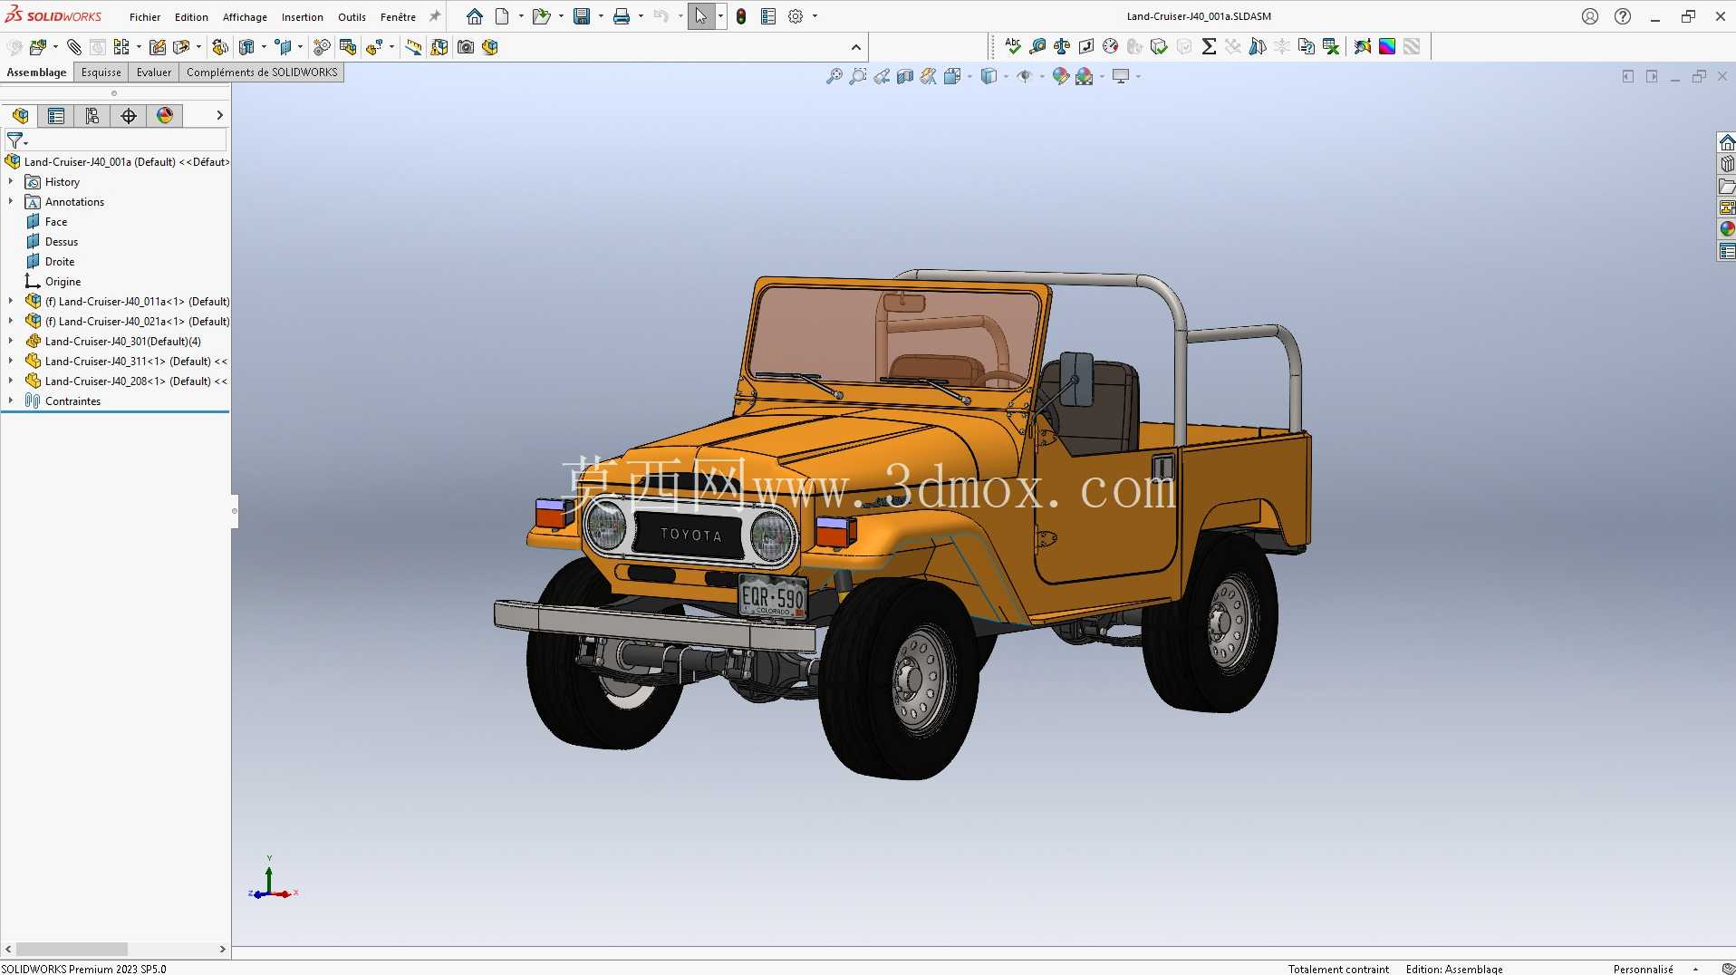Click the Personnalisé units status button
This screenshot has height=975, width=1736.
click(x=1643, y=969)
